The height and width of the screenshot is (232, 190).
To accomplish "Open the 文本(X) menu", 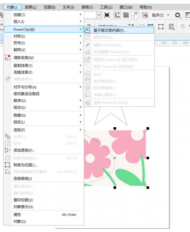I will 68,7.
